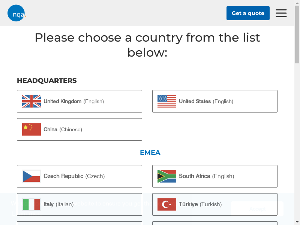Choose Czech Republic (Czech) text link

74,176
